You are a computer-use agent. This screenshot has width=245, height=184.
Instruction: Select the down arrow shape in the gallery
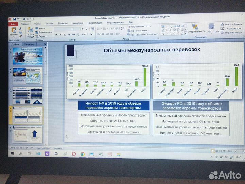[x=178, y=30]
